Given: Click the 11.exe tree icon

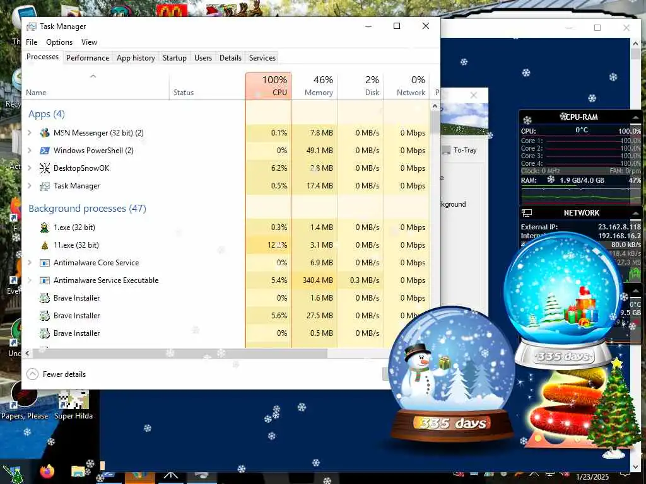Looking at the screenshot, I should tap(45, 245).
